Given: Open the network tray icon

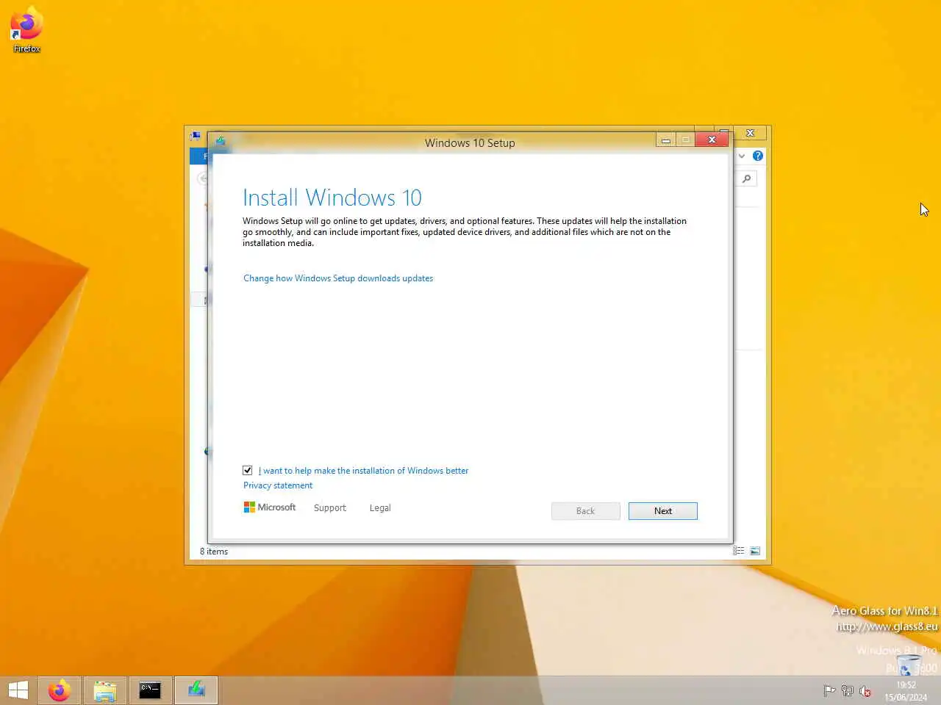Looking at the screenshot, I should 848,690.
